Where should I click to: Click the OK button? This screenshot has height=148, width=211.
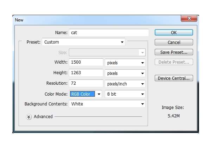(x=174, y=32)
